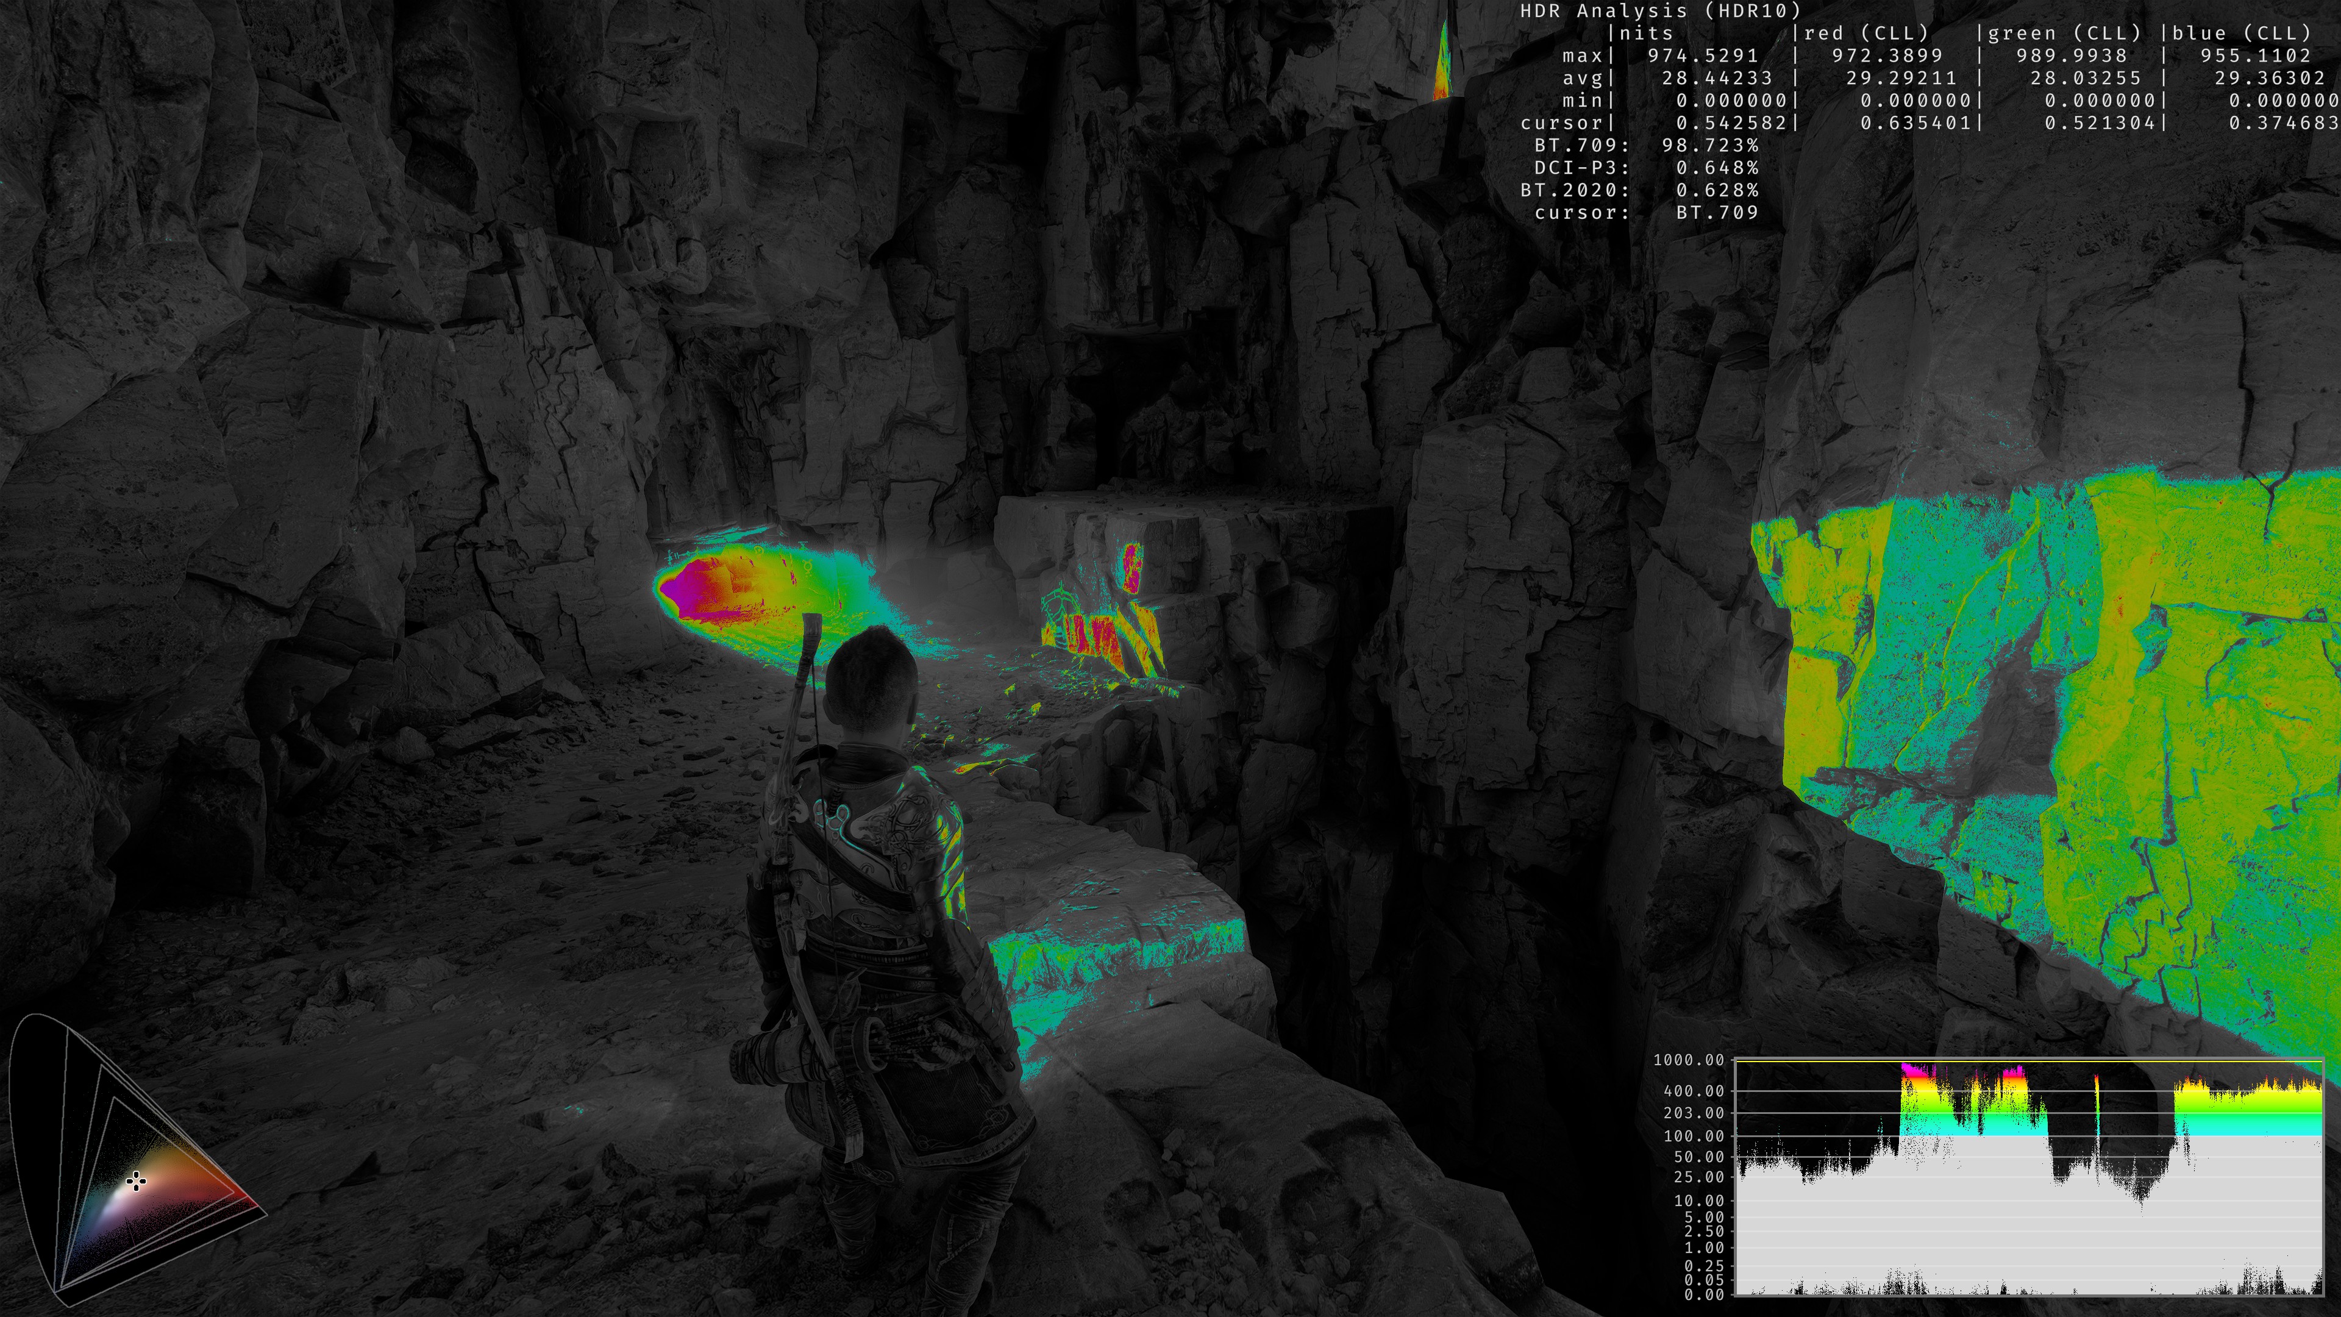Click the small colored sliver at top
2341x1317 pixels.
point(1442,65)
